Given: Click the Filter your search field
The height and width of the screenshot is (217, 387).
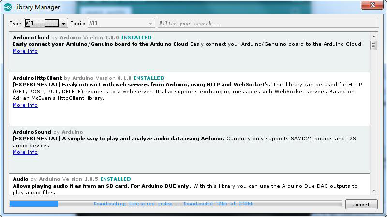Looking at the screenshot, I should click(268, 23).
